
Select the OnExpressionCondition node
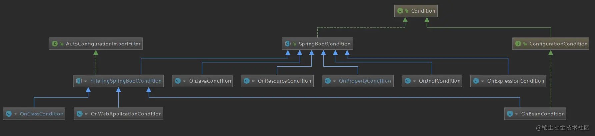click(x=508, y=81)
